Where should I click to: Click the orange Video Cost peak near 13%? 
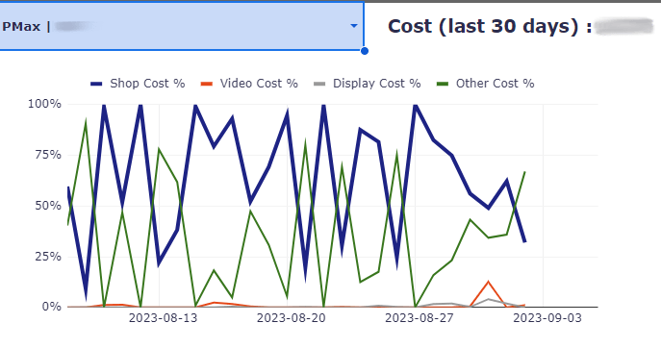[x=488, y=282]
